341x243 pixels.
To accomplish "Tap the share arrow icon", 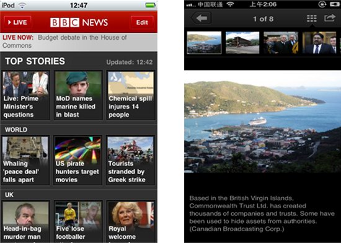I will coord(330,18).
